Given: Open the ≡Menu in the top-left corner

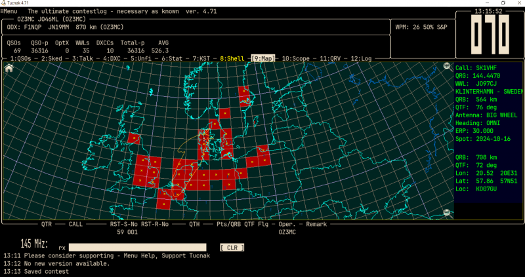Looking at the screenshot, I should (x=10, y=12).
